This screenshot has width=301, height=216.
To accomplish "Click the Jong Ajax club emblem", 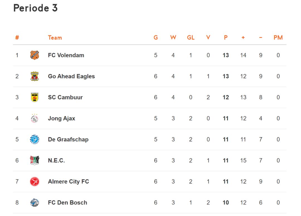I will (x=35, y=118).
